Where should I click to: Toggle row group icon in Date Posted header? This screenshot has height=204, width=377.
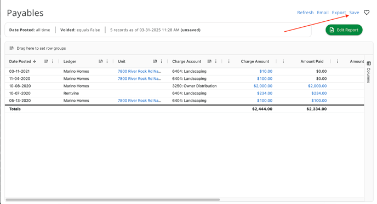coord(47,61)
